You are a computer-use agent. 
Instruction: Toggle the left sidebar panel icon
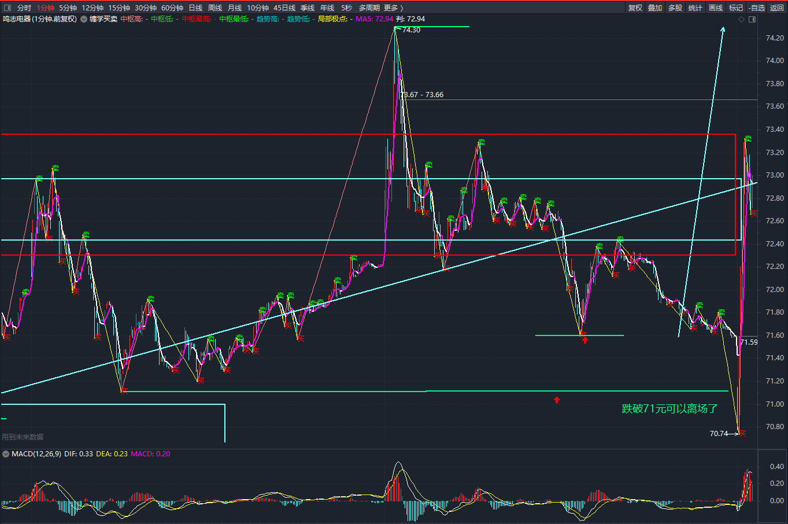click(8, 8)
